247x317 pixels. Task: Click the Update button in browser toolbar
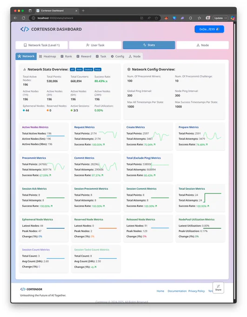pyautogui.click(x=220, y=18)
